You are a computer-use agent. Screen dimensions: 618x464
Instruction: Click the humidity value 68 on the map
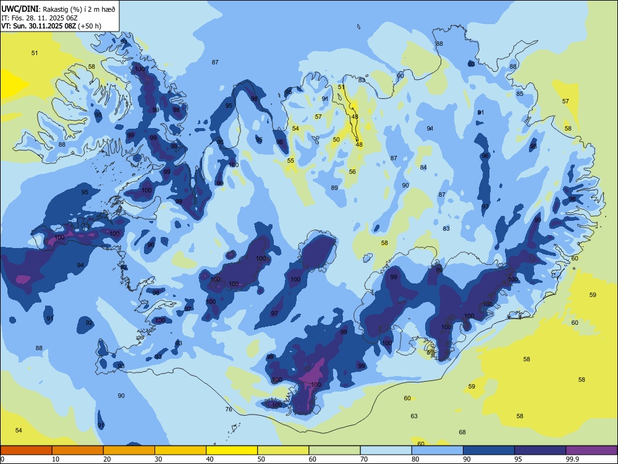tap(462, 432)
